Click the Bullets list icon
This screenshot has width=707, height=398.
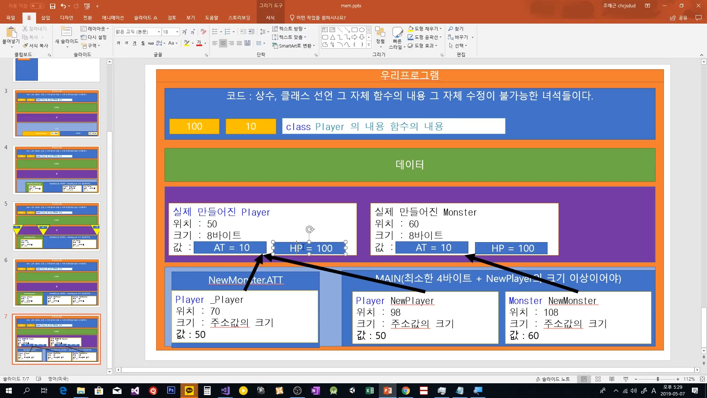click(x=215, y=32)
